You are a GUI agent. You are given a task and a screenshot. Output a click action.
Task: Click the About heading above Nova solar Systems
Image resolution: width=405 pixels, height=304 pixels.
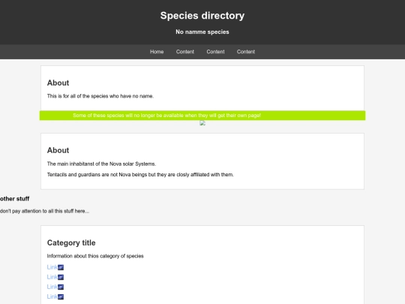(58, 150)
